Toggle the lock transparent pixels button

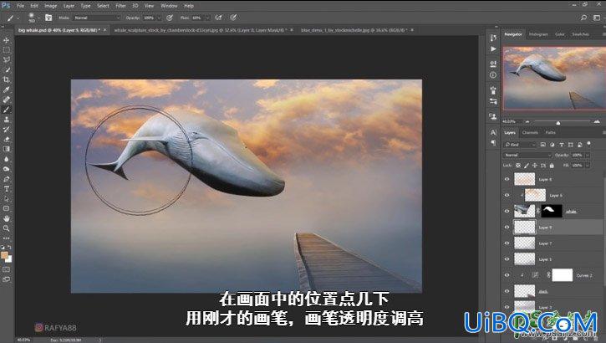click(x=518, y=166)
